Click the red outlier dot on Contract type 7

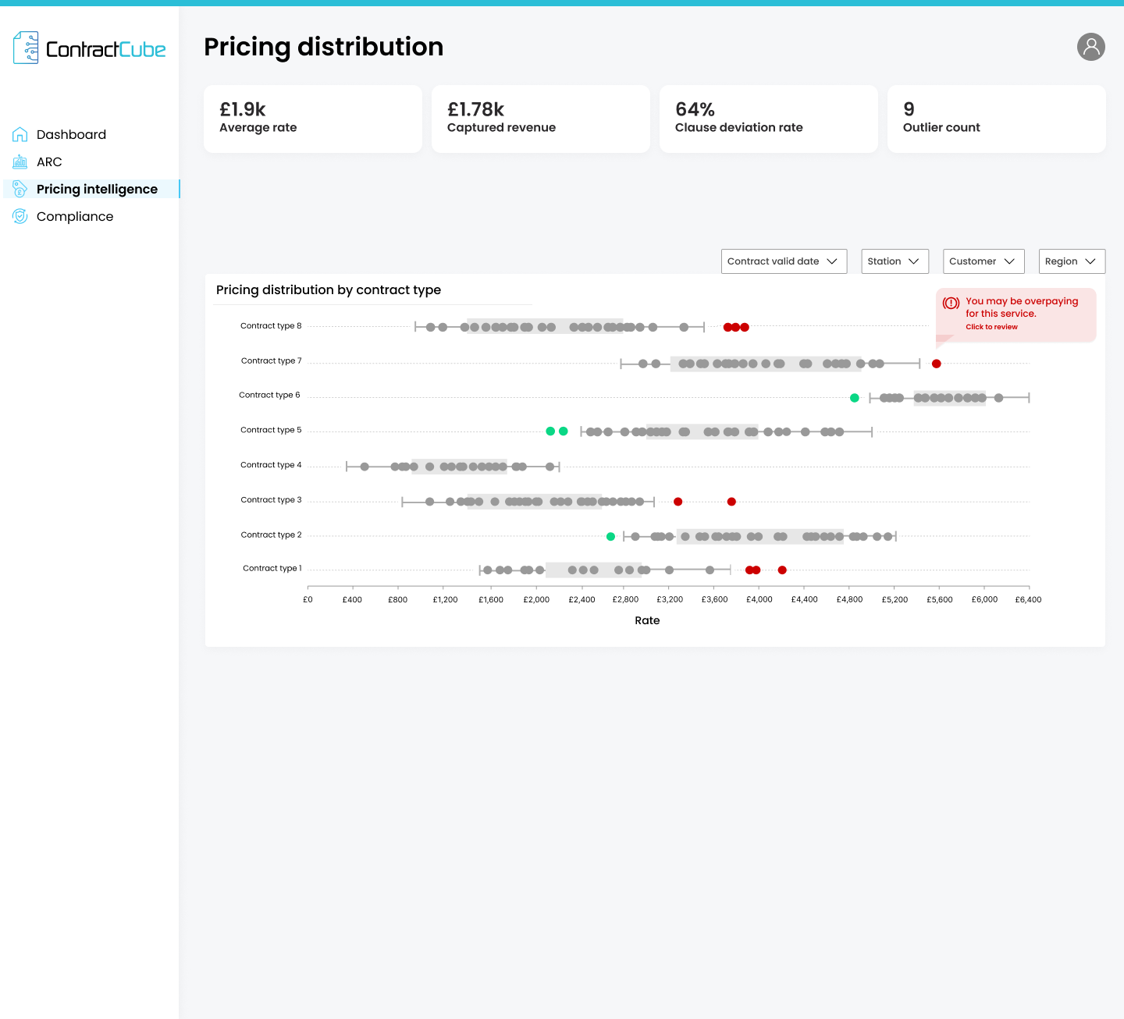pos(937,364)
